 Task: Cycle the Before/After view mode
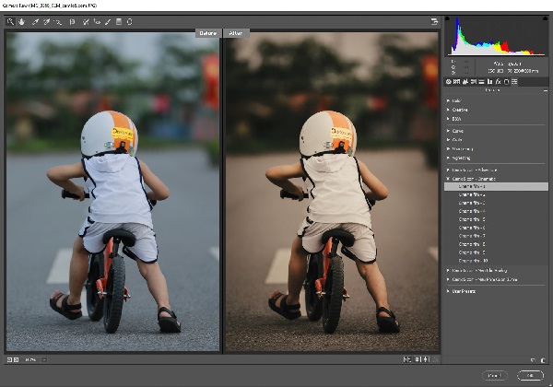407,359
